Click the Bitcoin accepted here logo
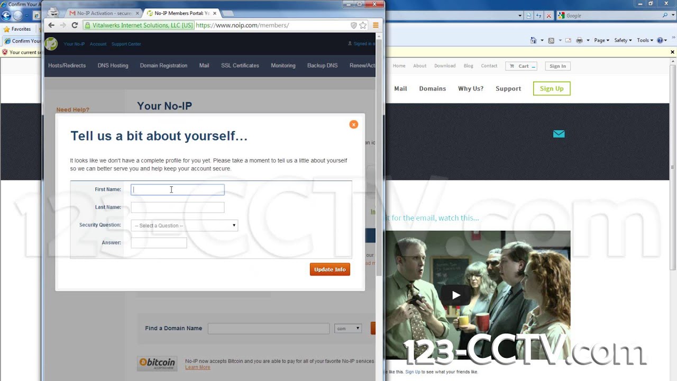Image resolution: width=677 pixels, height=381 pixels. pyautogui.click(x=157, y=363)
